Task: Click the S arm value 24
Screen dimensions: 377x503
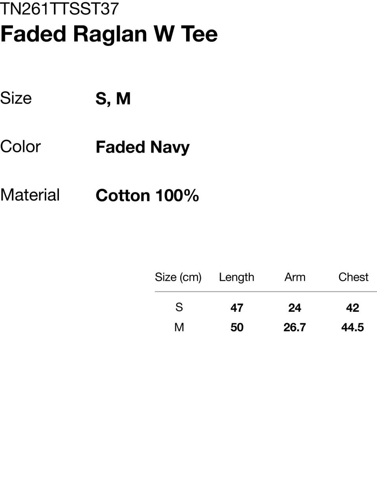Action: tap(295, 308)
